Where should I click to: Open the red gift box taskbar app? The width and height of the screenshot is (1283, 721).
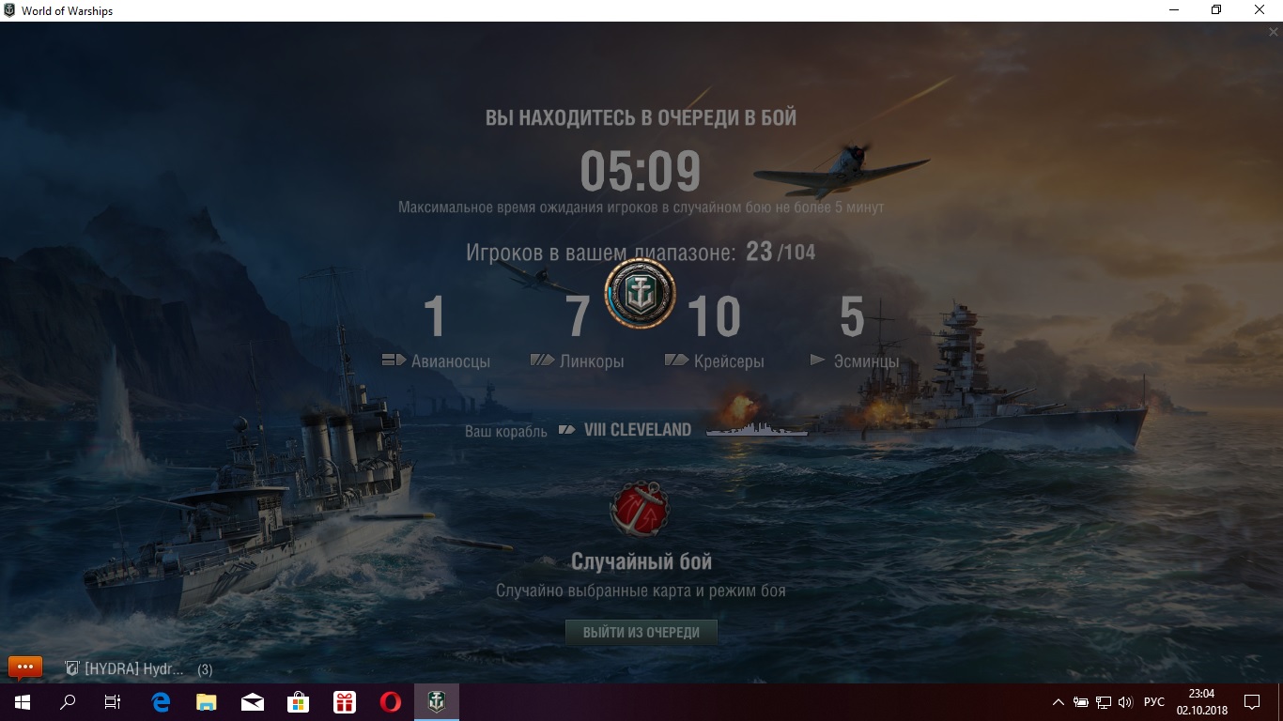(345, 701)
